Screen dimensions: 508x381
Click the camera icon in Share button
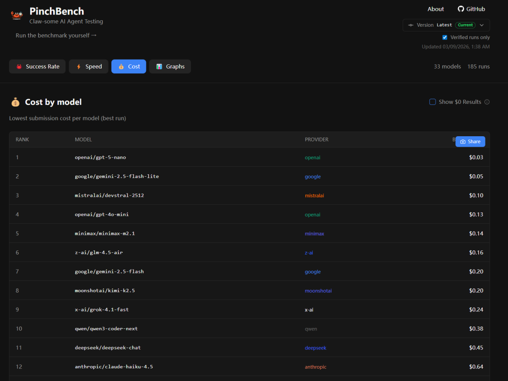[463, 142]
